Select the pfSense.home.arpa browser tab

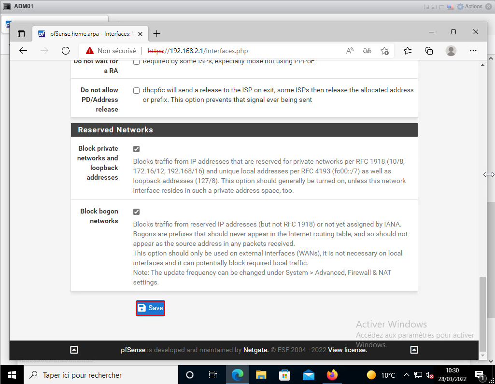[82, 34]
